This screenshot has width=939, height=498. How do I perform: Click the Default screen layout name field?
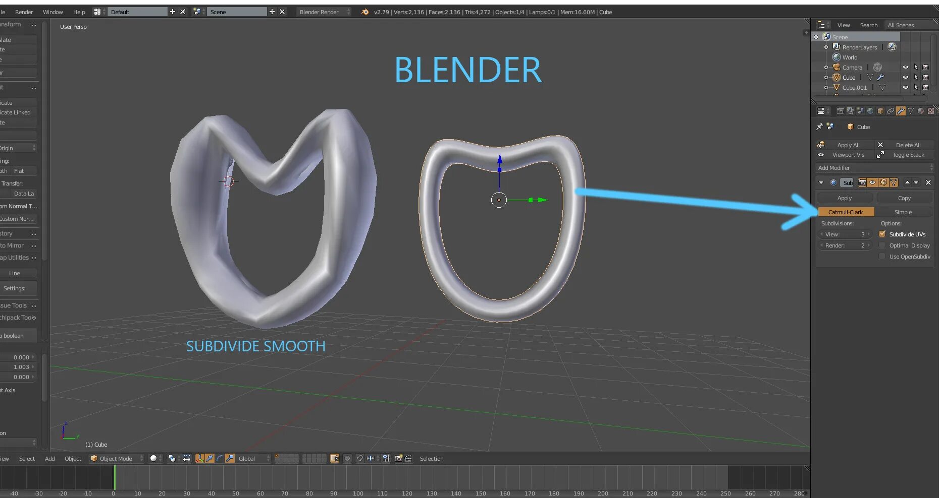click(x=137, y=12)
